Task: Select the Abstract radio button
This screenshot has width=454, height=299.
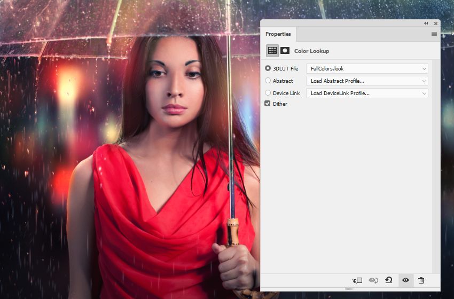Action: tap(268, 81)
